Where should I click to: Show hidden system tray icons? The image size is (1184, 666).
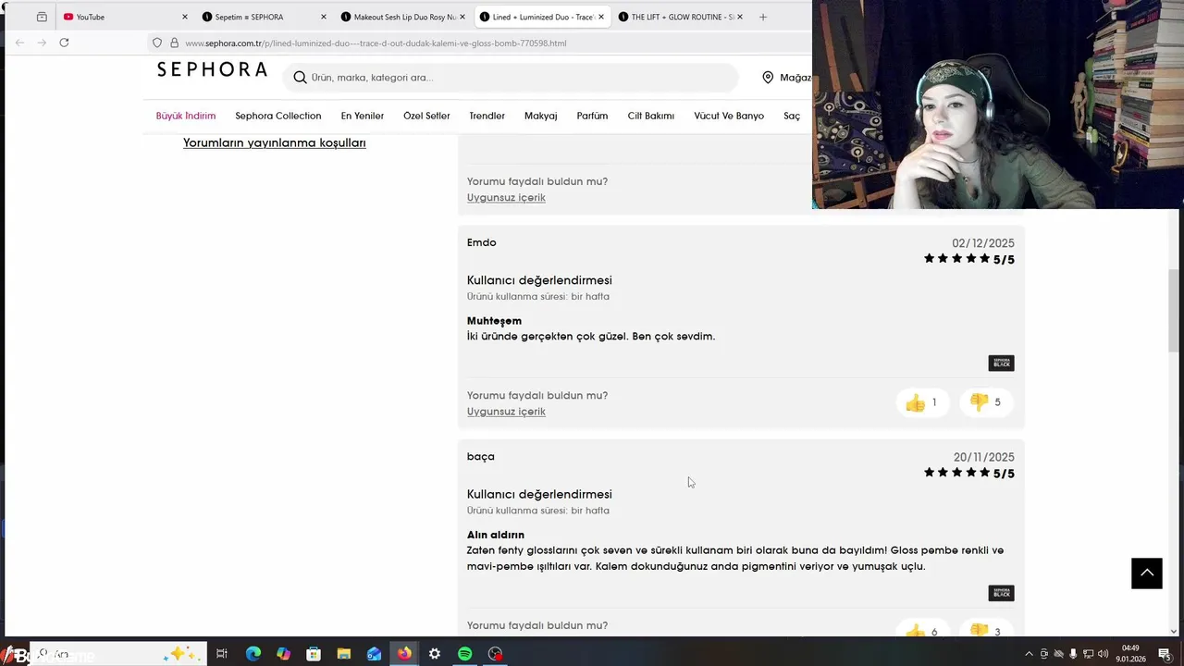coord(1030,654)
